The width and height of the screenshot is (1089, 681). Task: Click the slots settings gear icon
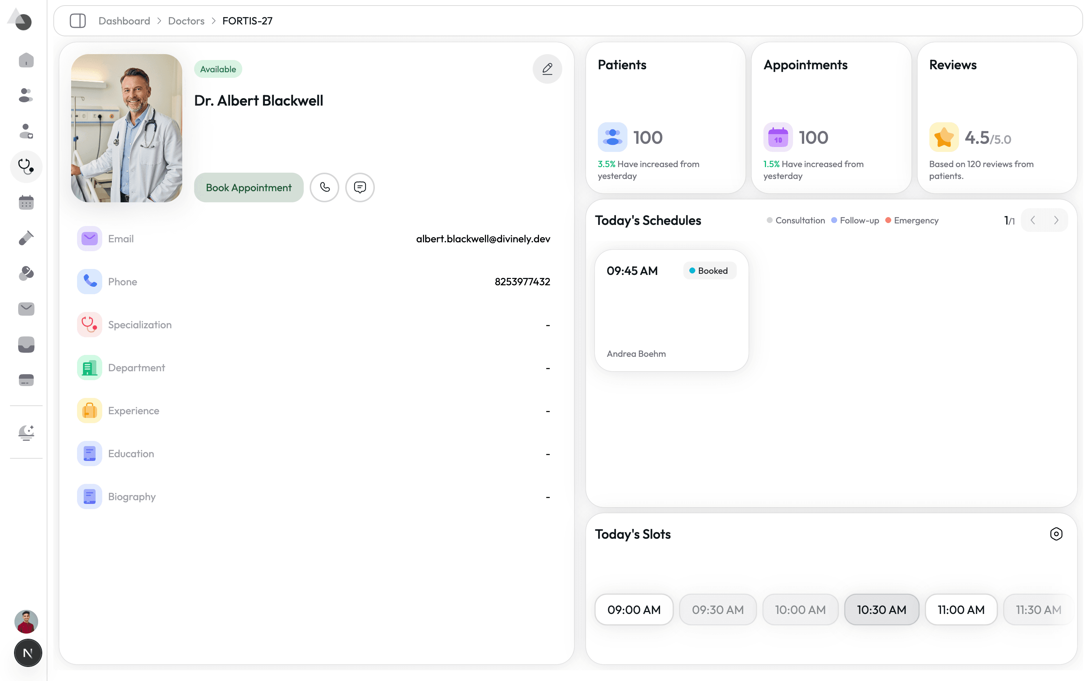click(1056, 534)
